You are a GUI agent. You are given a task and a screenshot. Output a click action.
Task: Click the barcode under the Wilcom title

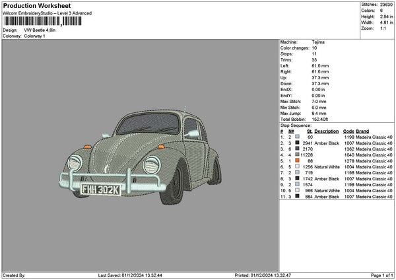click(x=42, y=21)
